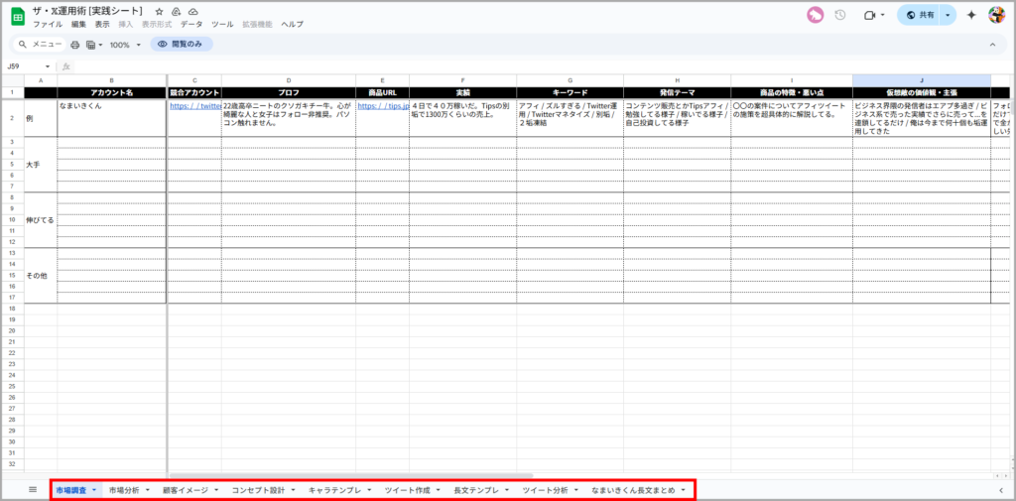Star this spreadsheet document
This screenshot has height=501, width=1016.
pos(159,11)
